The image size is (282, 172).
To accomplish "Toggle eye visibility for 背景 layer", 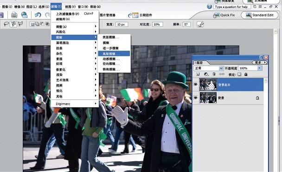I will click(196, 98).
